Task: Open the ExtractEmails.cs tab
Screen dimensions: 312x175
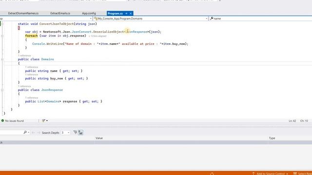Action: click(x=60, y=13)
